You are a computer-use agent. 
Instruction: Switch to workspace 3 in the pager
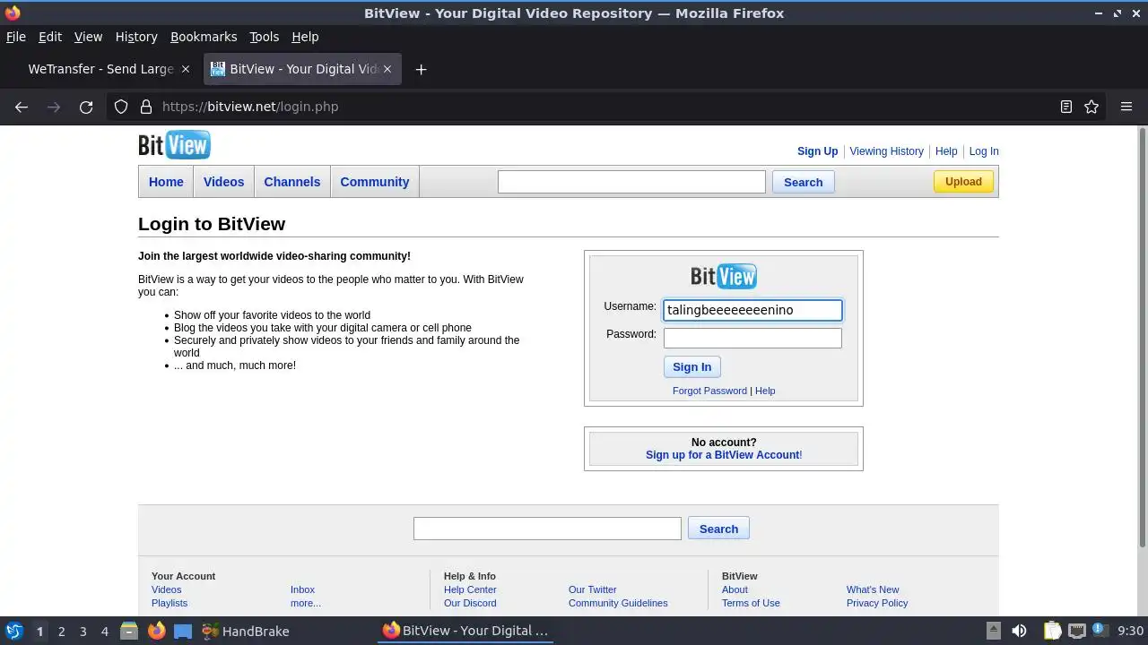pyautogui.click(x=83, y=632)
